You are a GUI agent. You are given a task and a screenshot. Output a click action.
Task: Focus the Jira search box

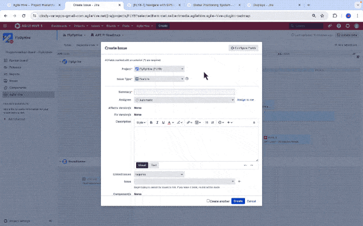pos(306,26)
